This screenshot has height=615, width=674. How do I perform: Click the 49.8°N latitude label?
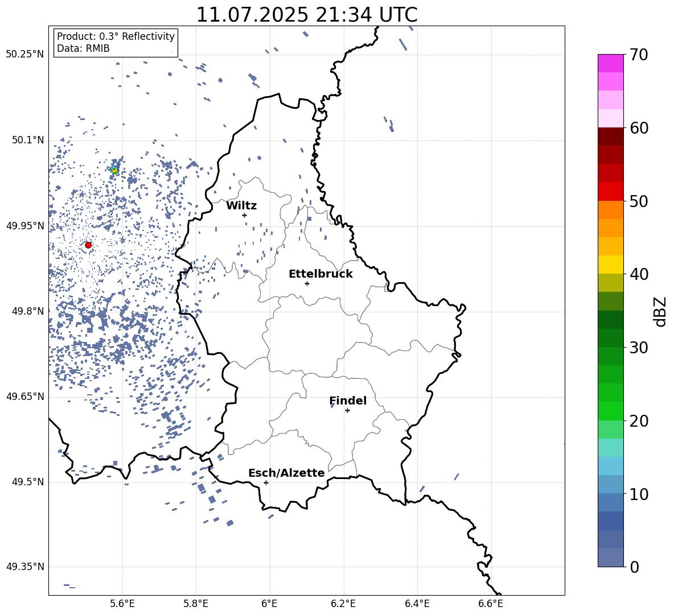click(27, 311)
